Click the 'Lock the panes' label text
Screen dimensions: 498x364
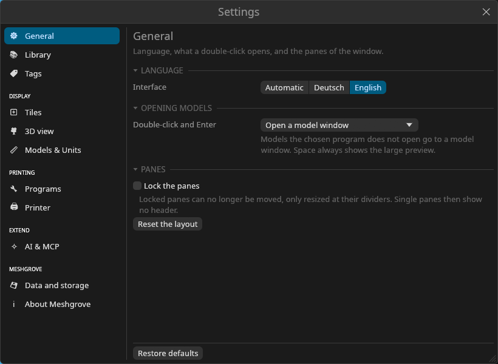[171, 186]
